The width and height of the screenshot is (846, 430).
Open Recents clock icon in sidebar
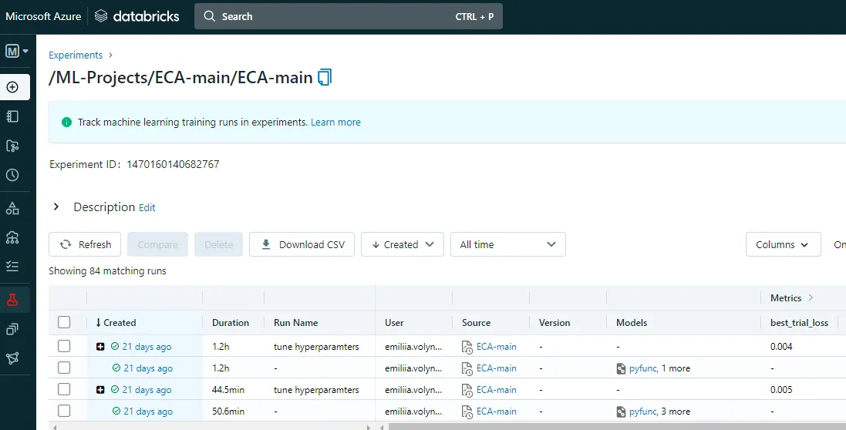click(x=12, y=175)
